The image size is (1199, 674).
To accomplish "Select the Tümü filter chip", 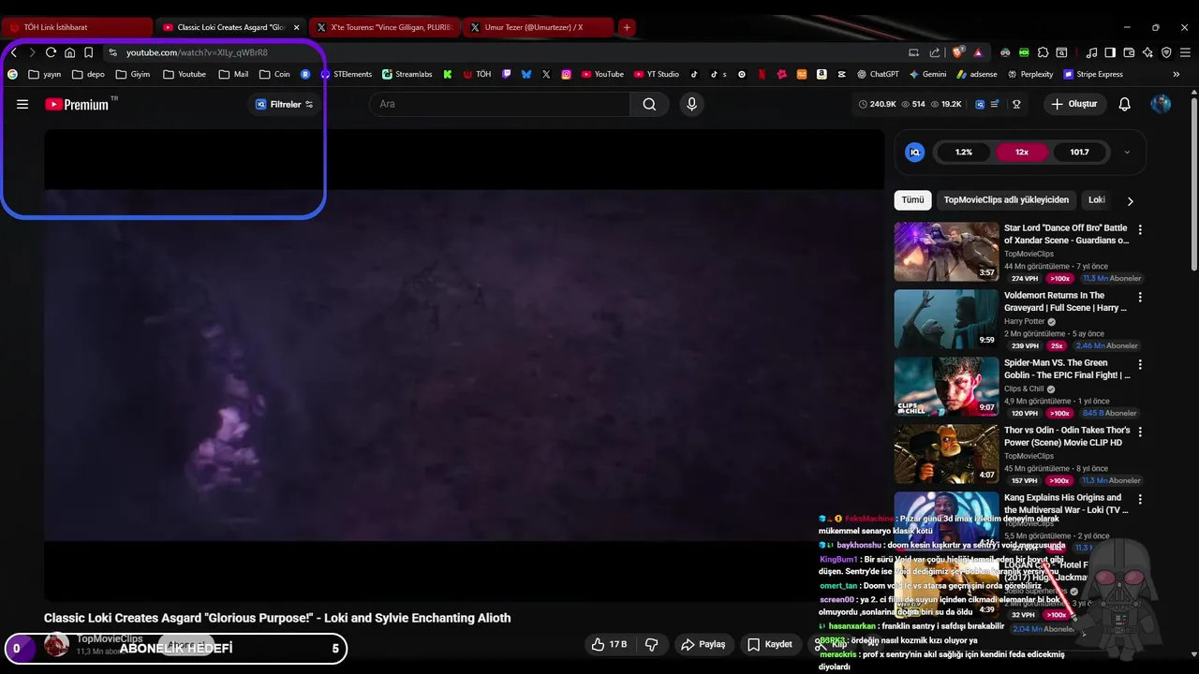I will pyautogui.click(x=912, y=200).
